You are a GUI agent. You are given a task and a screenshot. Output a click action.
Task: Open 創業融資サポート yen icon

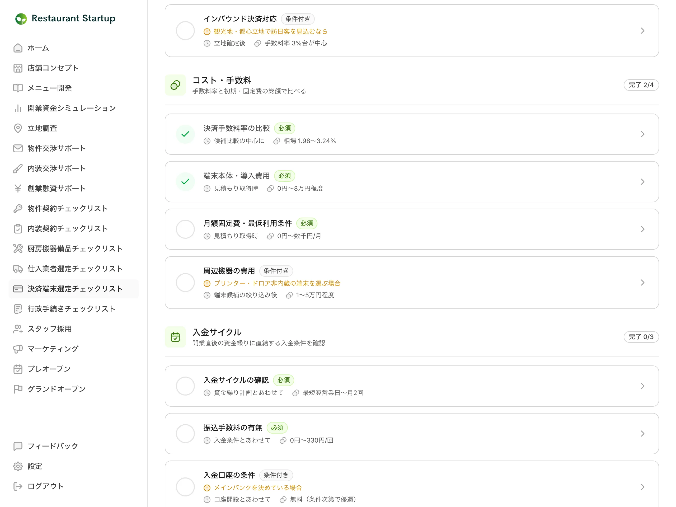pos(18,188)
